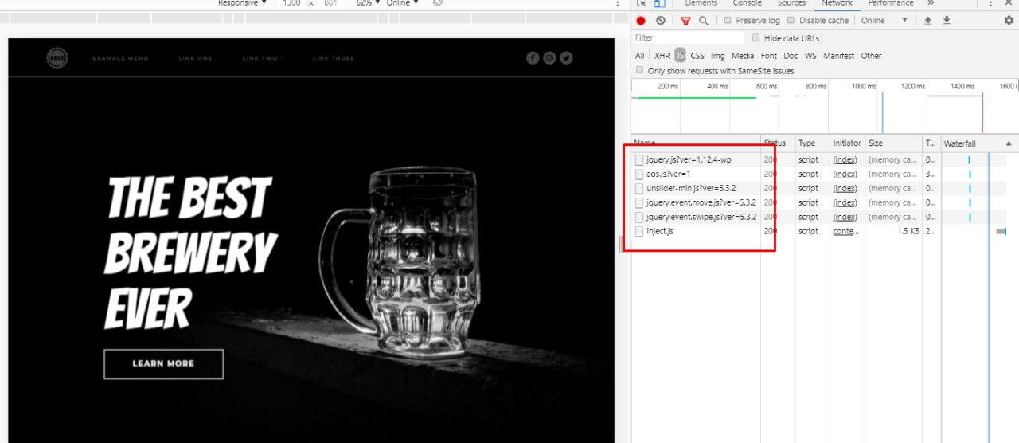Screen dimensions: 1019x443
Task: Toggle the red filter funnel icon
Action: 685,21
